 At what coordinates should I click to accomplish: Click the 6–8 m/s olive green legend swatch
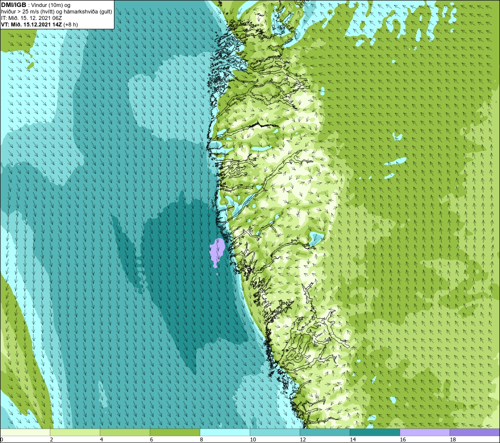point(174,432)
